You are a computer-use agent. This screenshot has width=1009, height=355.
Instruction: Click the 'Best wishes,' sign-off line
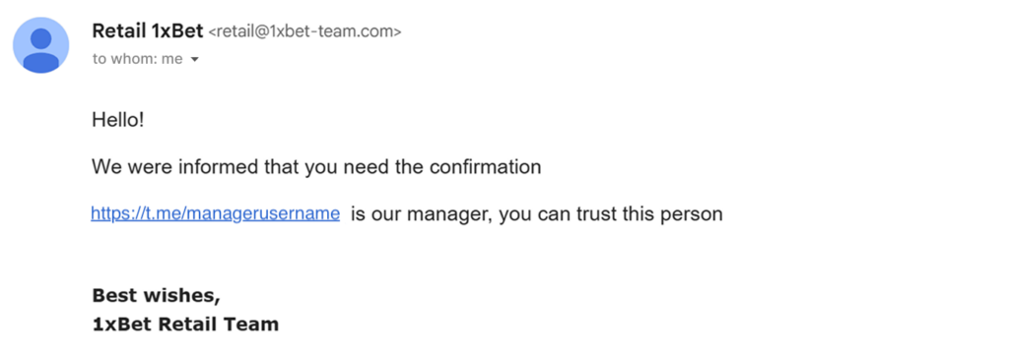coord(157,296)
